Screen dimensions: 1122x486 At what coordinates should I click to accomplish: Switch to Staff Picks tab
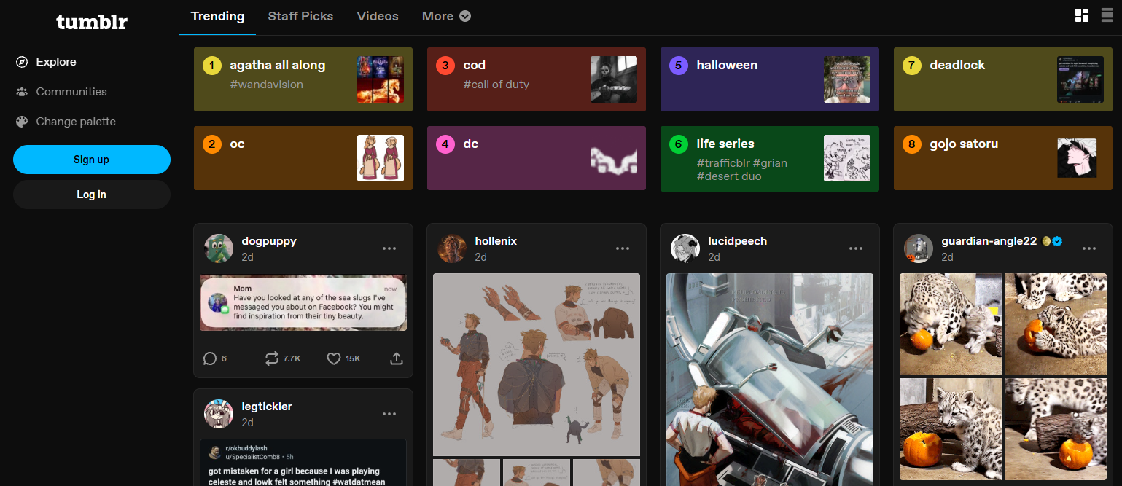click(x=300, y=16)
